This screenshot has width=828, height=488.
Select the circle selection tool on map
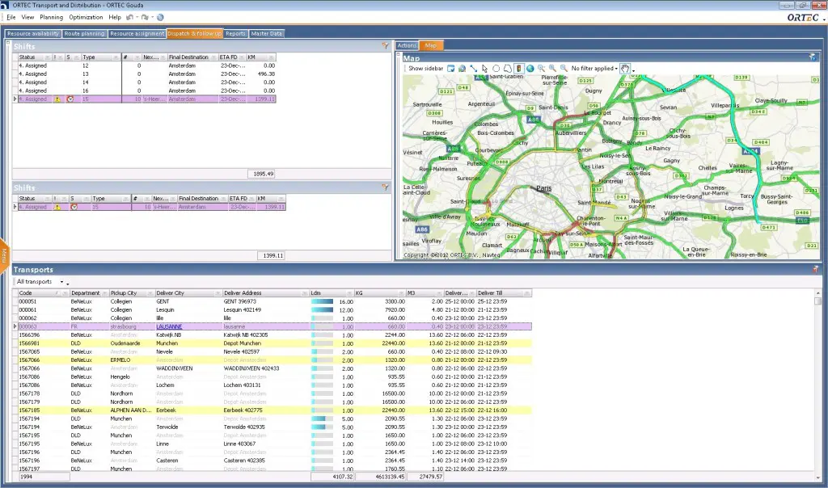click(496, 69)
